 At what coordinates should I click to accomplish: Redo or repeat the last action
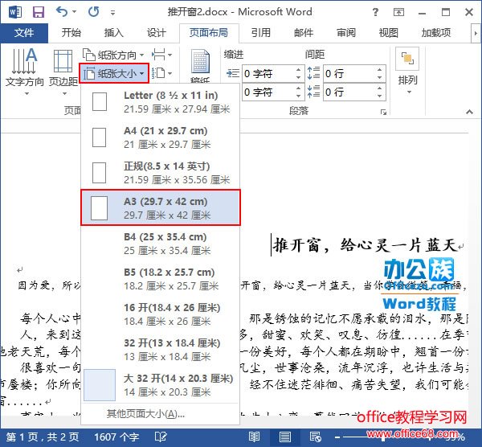(x=93, y=12)
